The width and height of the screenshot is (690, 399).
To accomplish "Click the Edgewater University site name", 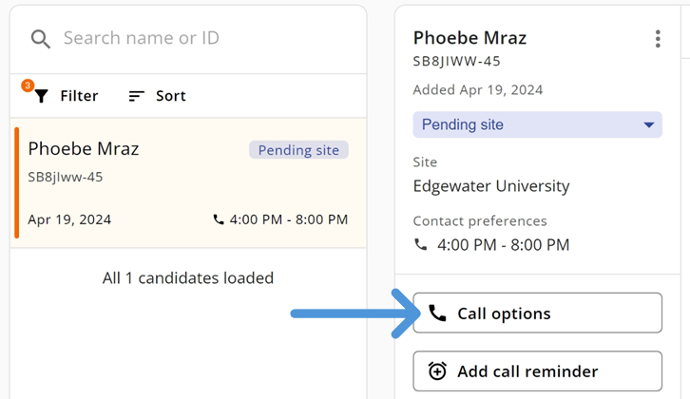I will [x=491, y=186].
